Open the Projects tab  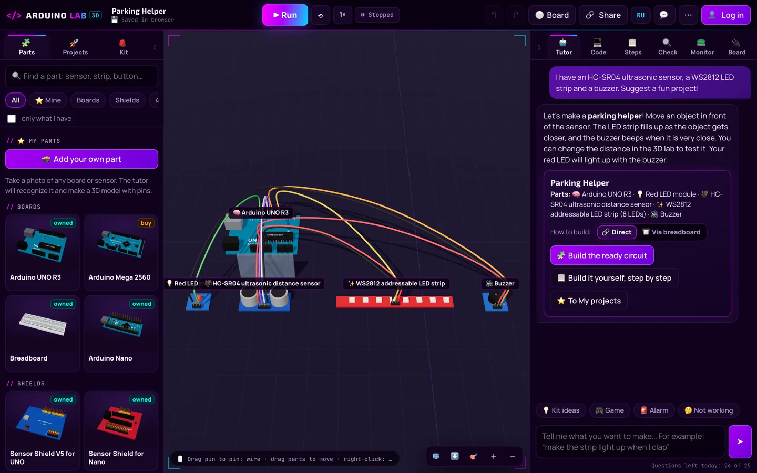pyautogui.click(x=75, y=47)
